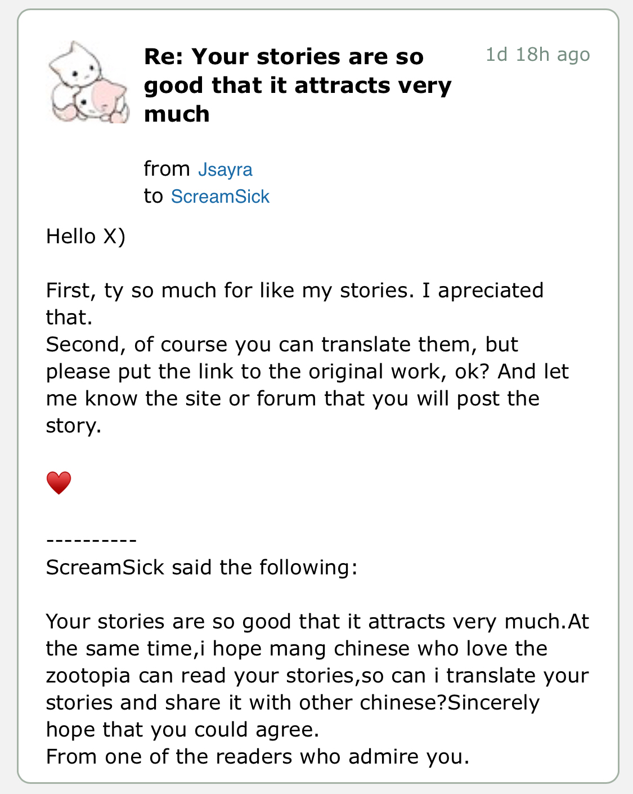Click the cat avatar image

89,82
